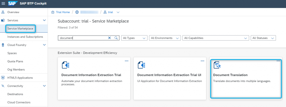The image size is (286, 107).
Task: Open options on the Document Information Extraction Trial tile
Action: [127, 61]
